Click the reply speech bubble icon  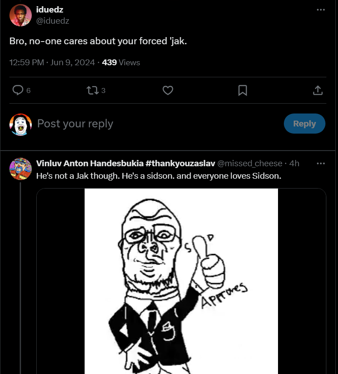tap(18, 90)
